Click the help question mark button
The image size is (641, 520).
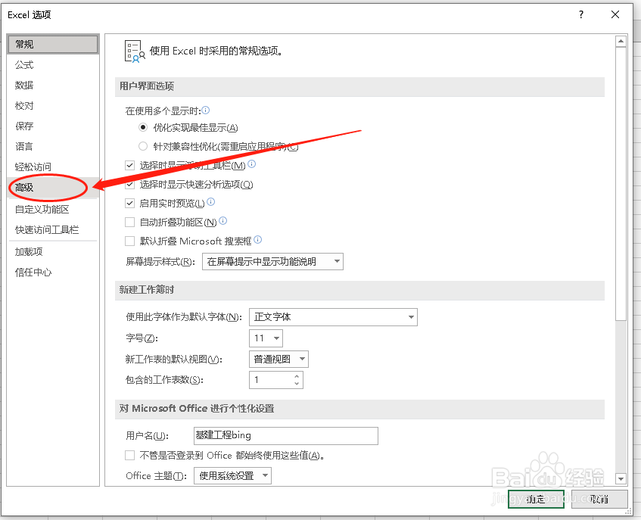pos(581,14)
